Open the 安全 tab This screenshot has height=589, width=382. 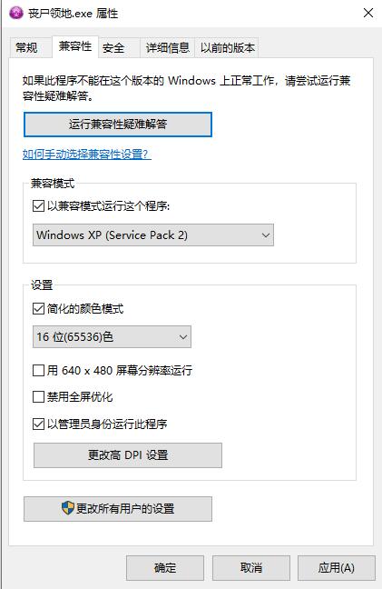tap(113, 47)
